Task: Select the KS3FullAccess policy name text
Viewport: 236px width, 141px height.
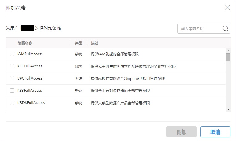Action: (30, 91)
